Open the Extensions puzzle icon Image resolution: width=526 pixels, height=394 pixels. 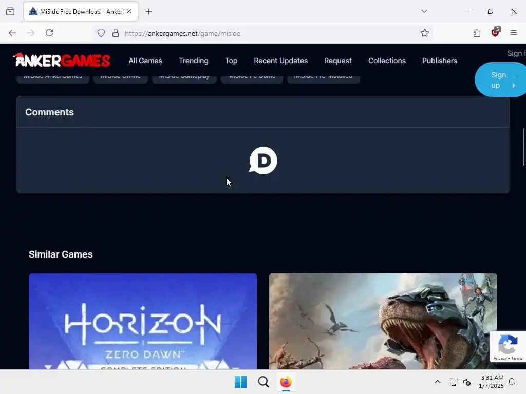pyautogui.click(x=477, y=33)
